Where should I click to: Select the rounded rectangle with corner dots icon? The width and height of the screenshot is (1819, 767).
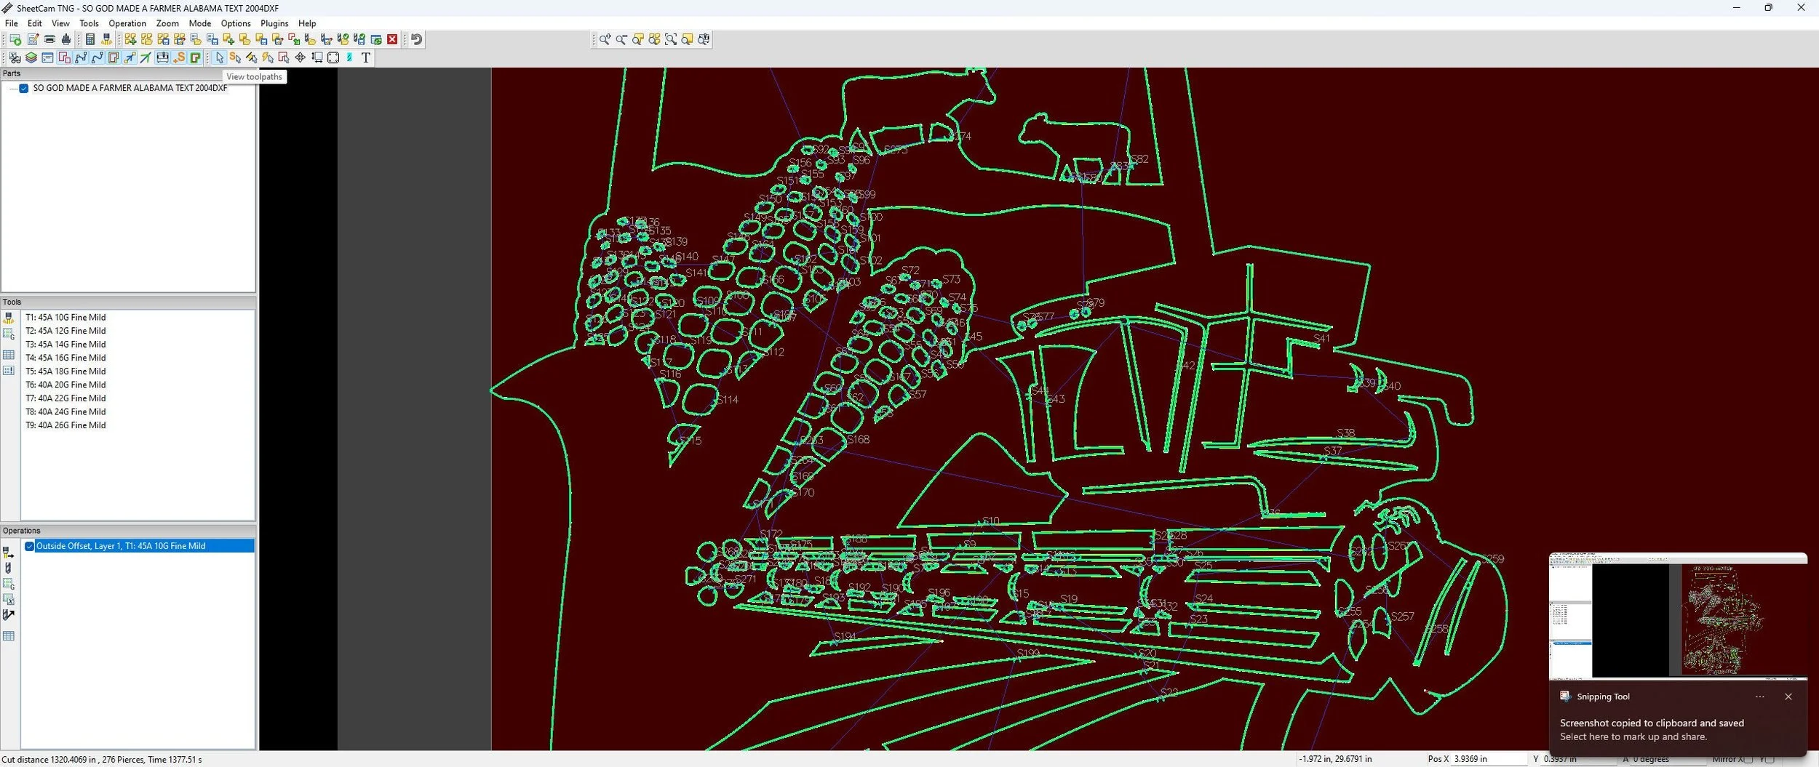tap(333, 57)
